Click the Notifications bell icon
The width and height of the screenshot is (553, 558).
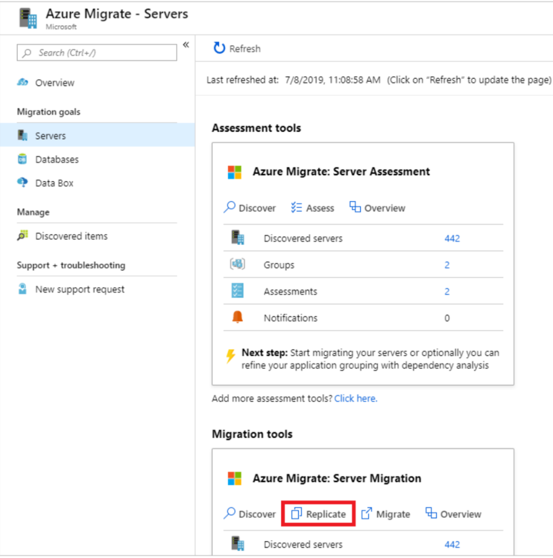tap(238, 317)
